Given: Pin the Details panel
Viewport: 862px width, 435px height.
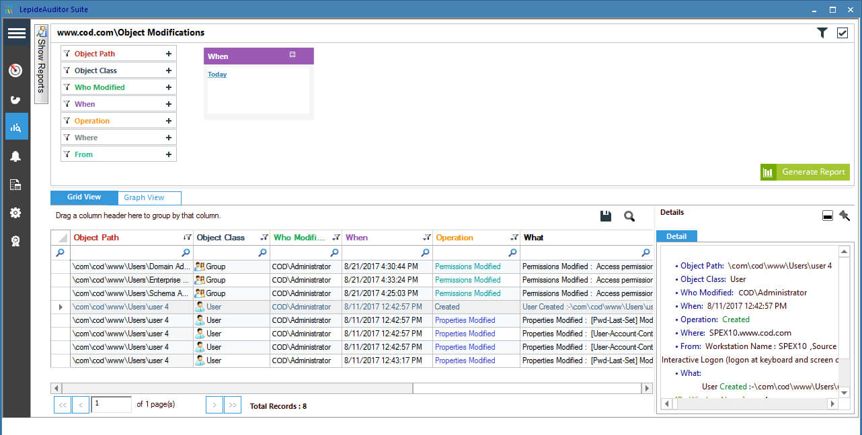Looking at the screenshot, I should 845,215.
